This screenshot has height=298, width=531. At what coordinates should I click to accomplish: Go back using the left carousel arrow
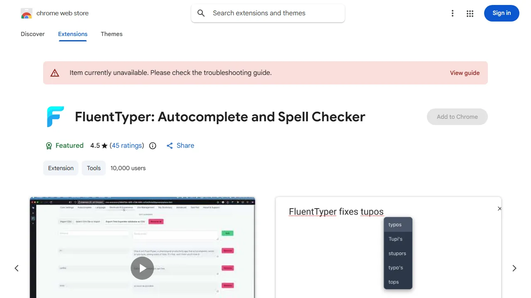17,268
